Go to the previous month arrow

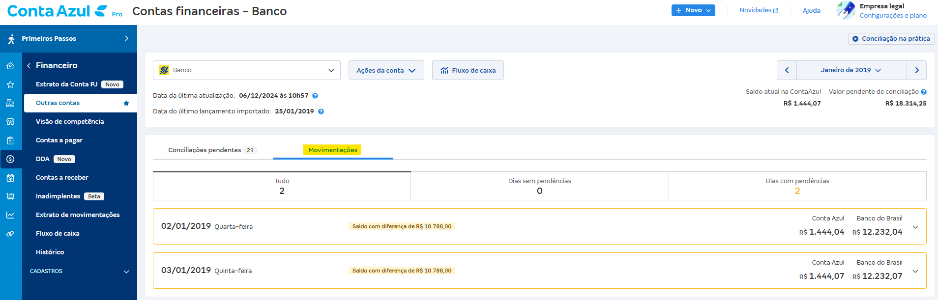(x=787, y=70)
